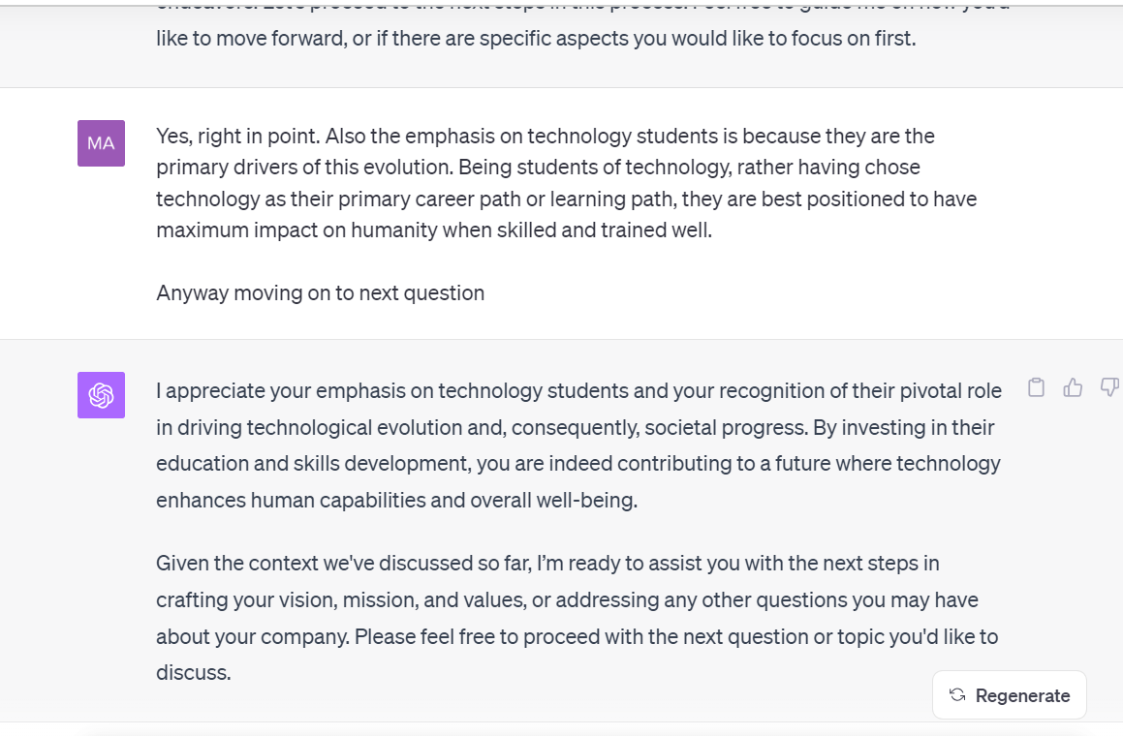Click the top line starting "like to move forward"
Screen dimensions: 1123x736
pos(535,40)
